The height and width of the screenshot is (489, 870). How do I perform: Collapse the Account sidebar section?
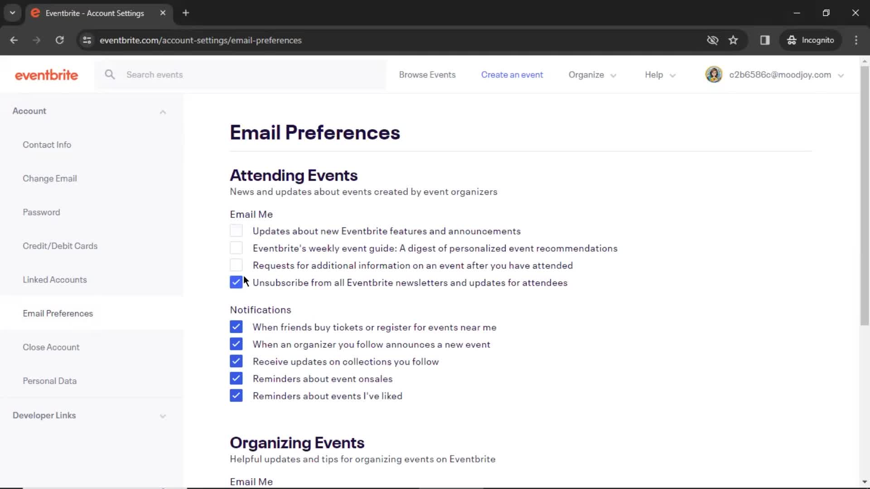(x=163, y=111)
